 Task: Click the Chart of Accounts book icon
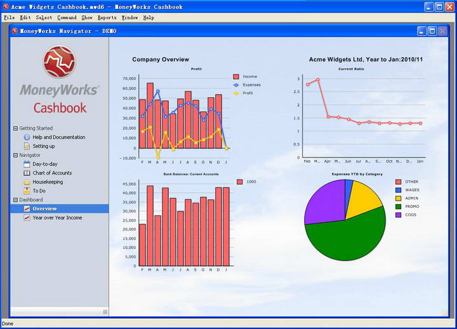pyautogui.click(x=27, y=173)
